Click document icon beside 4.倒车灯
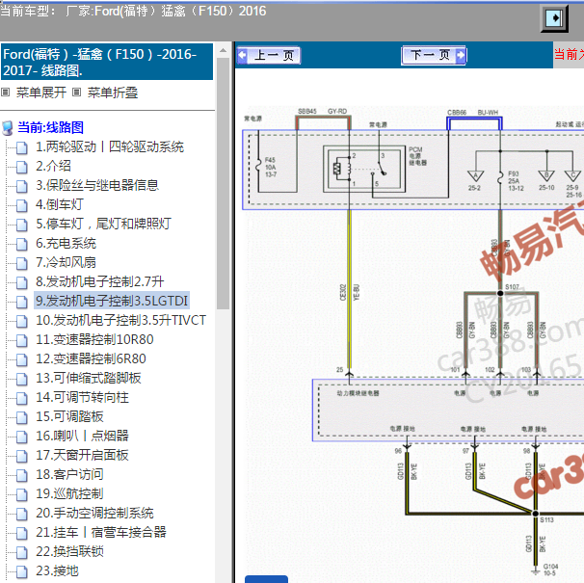Screen dimensions: 584x583 click(21, 205)
